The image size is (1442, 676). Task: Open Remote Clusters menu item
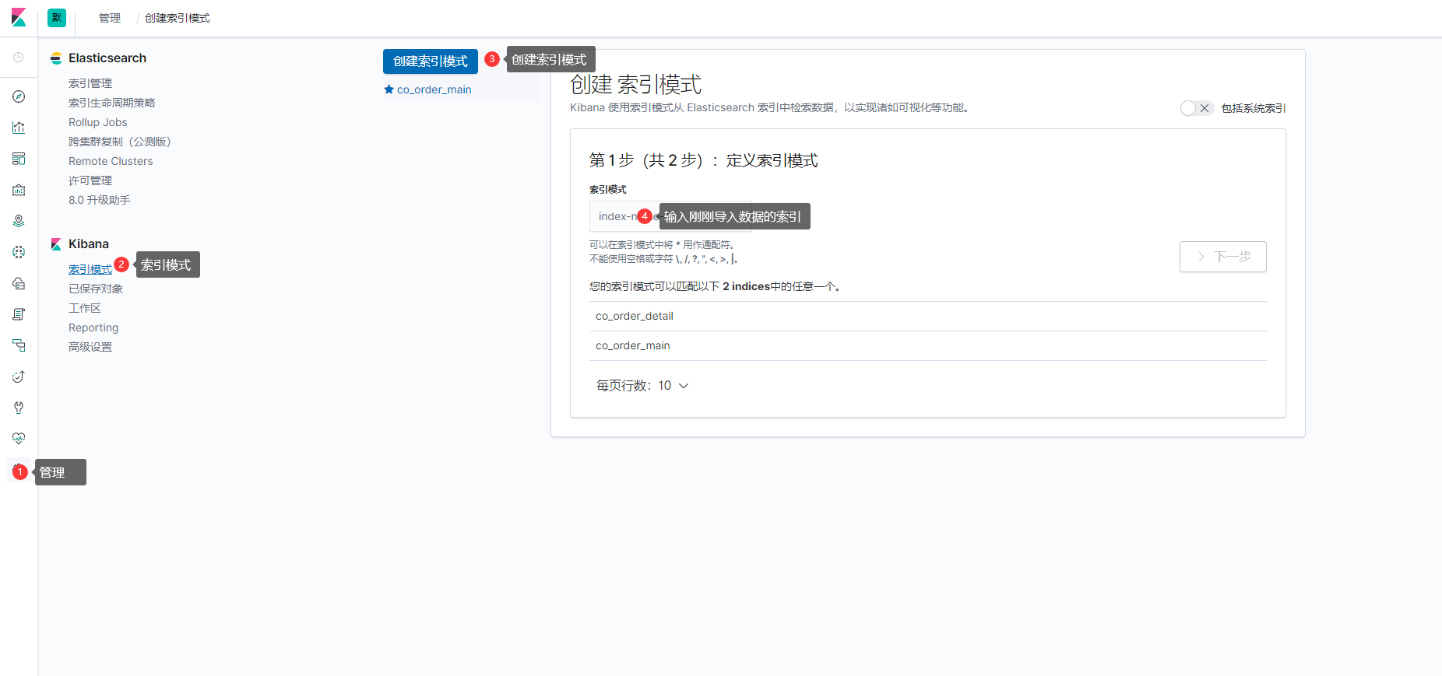coord(111,161)
